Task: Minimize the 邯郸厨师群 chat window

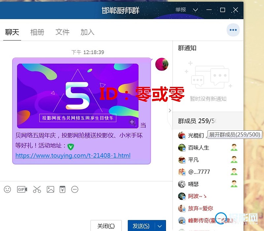Action: point(209,10)
